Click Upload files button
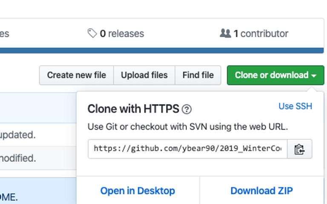This screenshot has width=327, height=204. pyautogui.click(x=144, y=75)
